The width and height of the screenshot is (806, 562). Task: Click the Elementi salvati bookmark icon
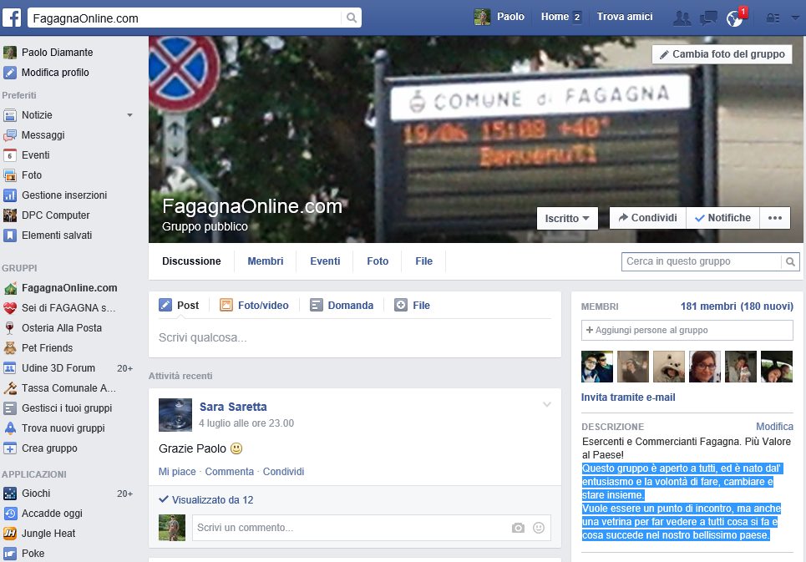pyautogui.click(x=10, y=235)
